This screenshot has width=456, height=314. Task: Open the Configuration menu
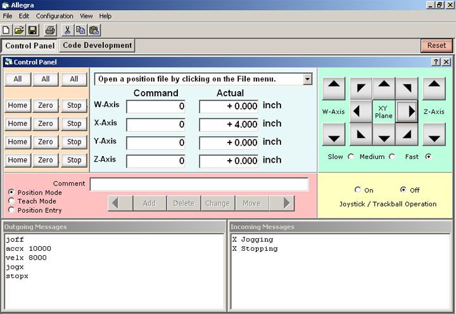[54, 16]
